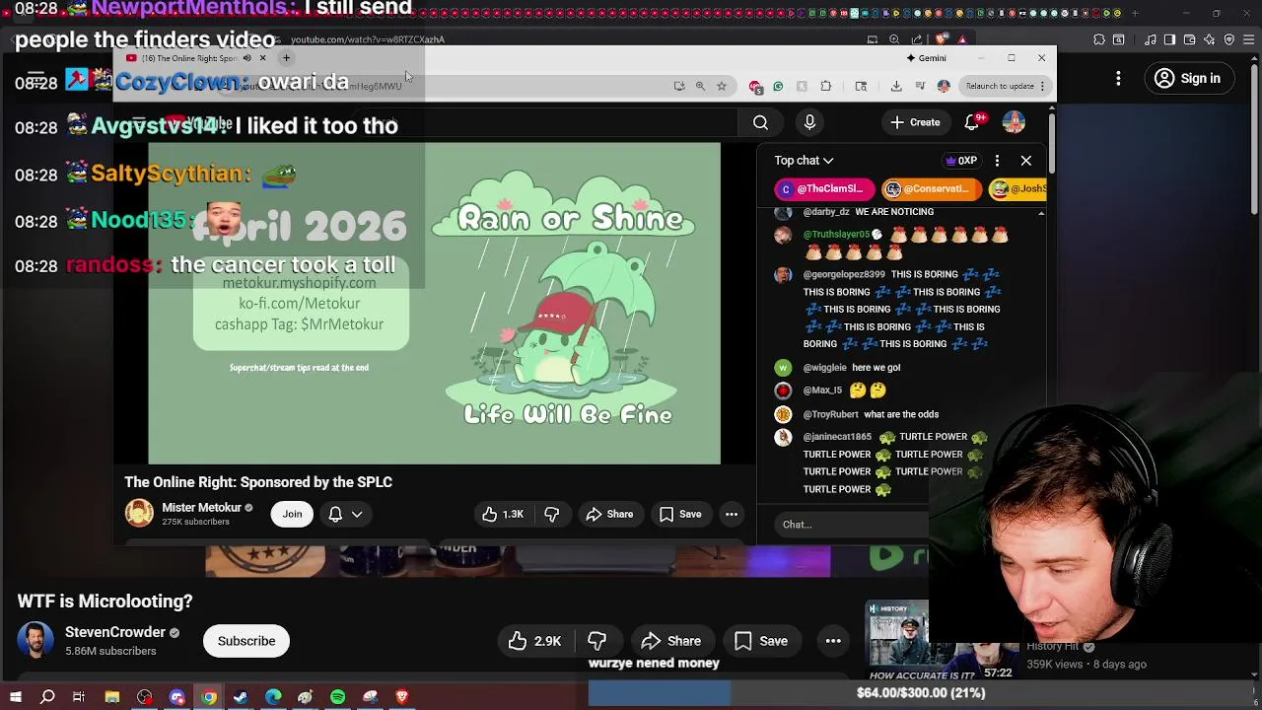
Task: Open more actions menu on Metokur video
Action: [x=732, y=514]
